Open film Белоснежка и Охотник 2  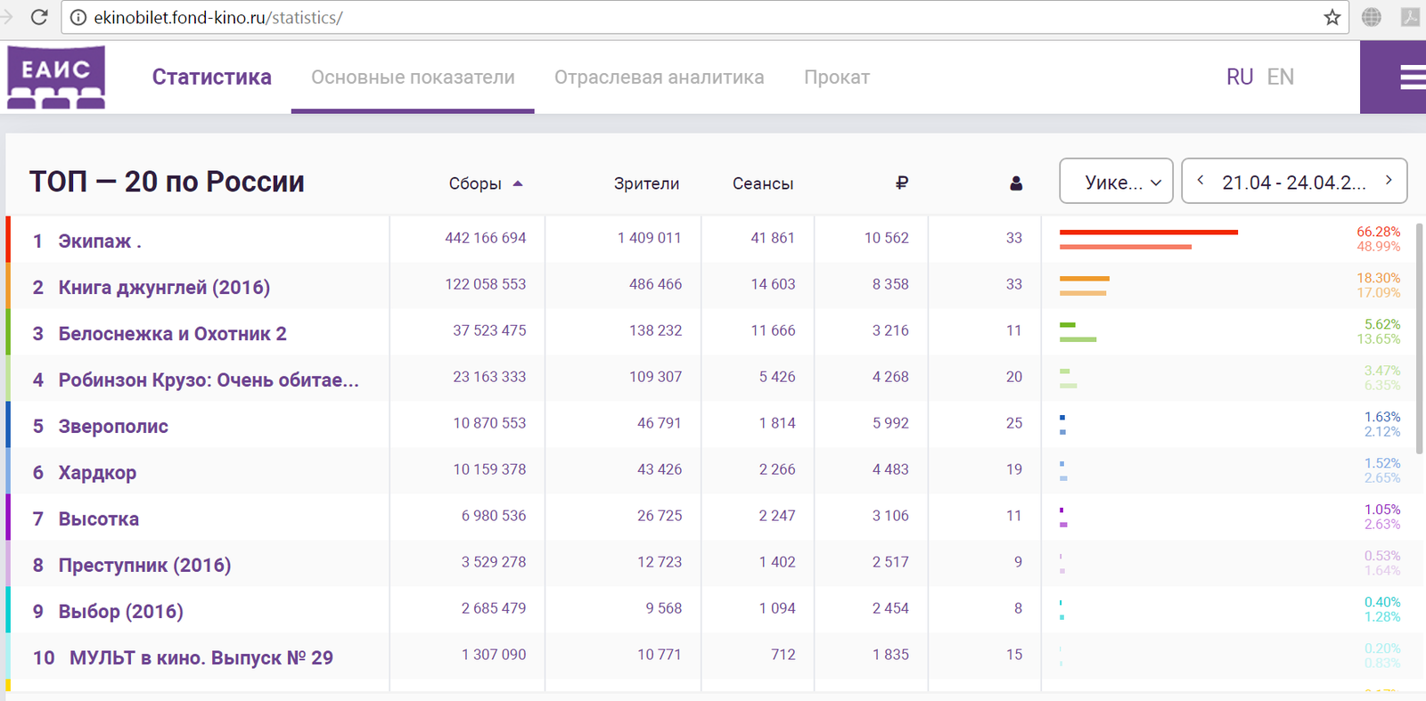pos(173,334)
